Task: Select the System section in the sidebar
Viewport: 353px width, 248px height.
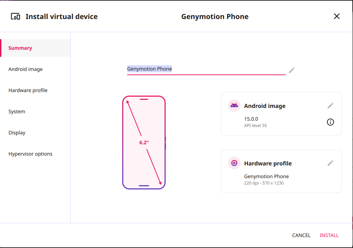Action: click(17, 111)
